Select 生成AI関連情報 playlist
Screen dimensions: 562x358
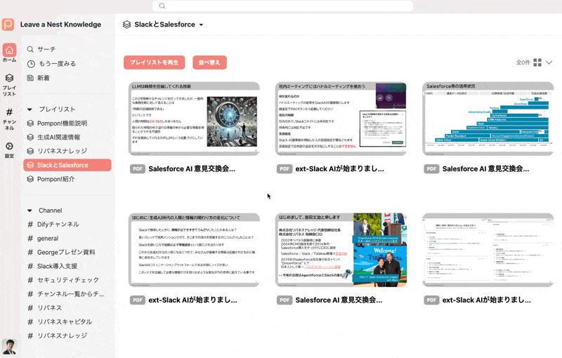pyautogui.click(x=58, y=138)
